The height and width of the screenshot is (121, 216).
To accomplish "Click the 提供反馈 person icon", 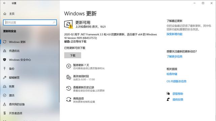I will tap(168, 99).
